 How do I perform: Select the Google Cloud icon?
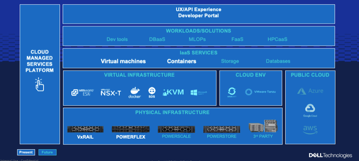(x=310, y=109)
